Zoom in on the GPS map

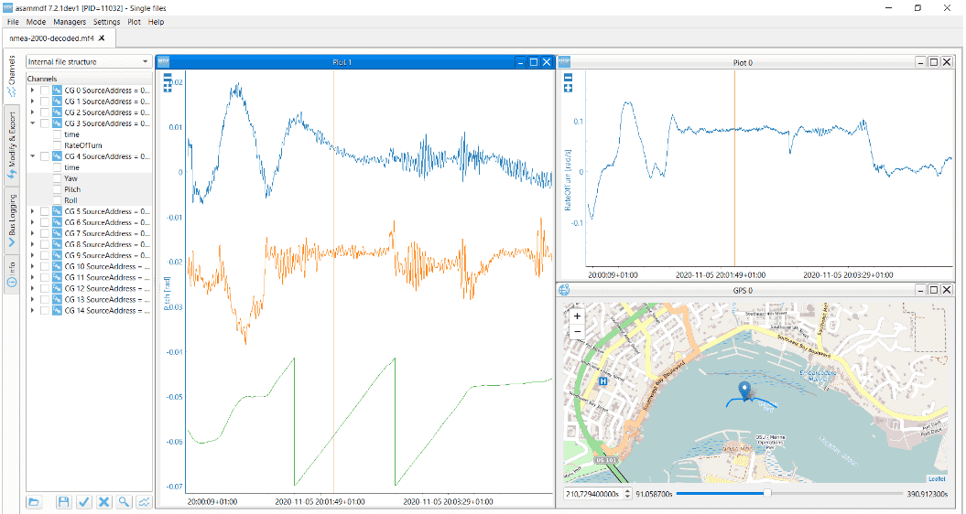click(x=577, y=316)
